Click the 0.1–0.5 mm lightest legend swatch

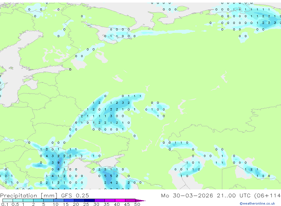8,200
